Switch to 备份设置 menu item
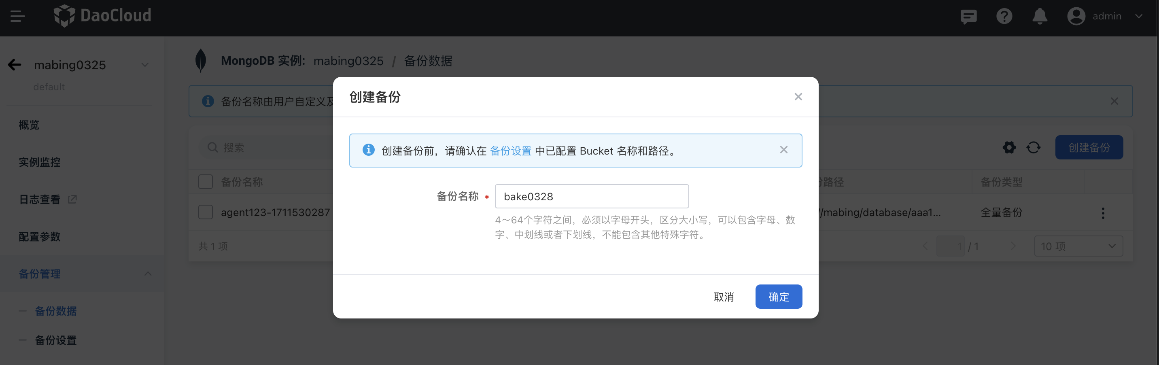The image size is (1159, 365). click(55, 340)
